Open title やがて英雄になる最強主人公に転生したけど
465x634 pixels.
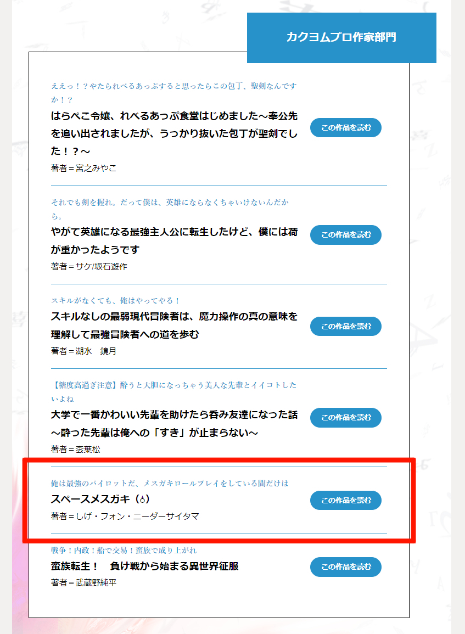tap(174, 240)
